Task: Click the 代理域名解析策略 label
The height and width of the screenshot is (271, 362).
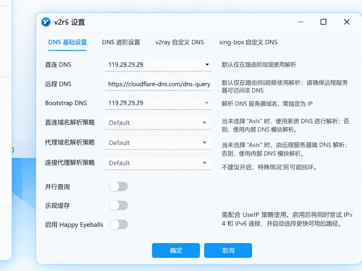Action: point(70,142)
